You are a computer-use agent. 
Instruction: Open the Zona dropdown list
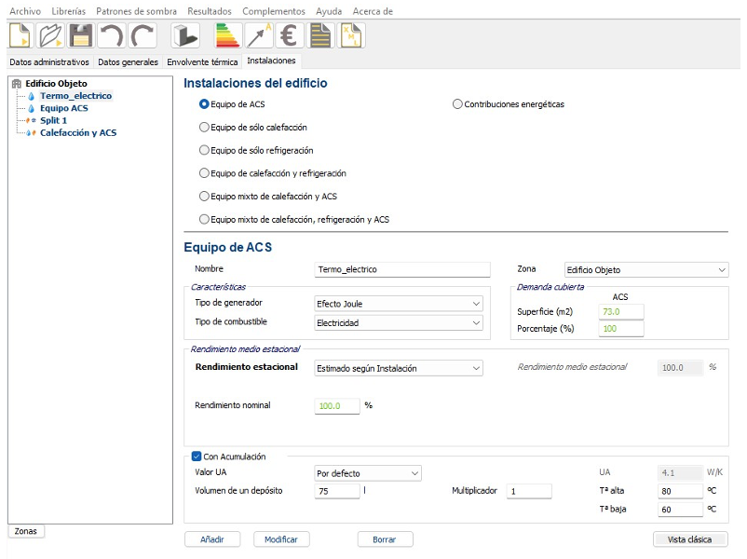[x=645, y=269]
